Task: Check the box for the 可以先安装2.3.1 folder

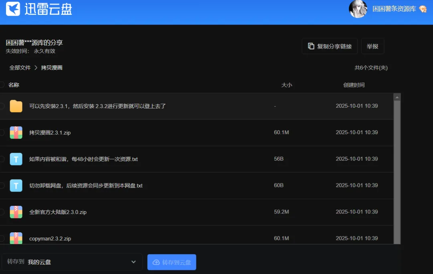Action: (2, 106)
